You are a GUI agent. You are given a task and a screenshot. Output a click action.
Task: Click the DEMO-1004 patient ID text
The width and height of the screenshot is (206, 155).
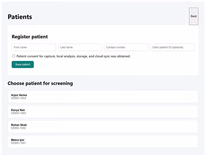[x=19, y=98]
